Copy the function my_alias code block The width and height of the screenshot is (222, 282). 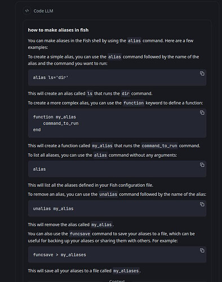click(202, 112)
